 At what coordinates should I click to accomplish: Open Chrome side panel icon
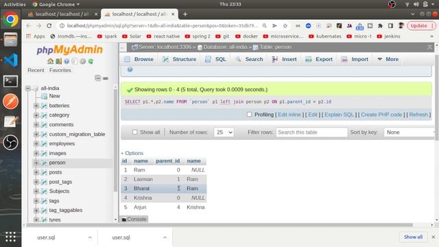(x=390, y=26)
